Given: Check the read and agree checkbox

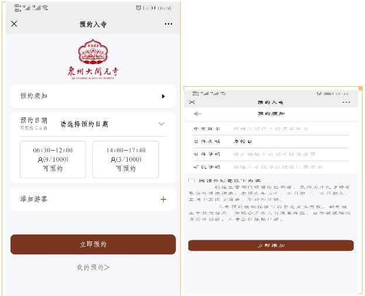Looking at the screenshot, I should 192,181.
